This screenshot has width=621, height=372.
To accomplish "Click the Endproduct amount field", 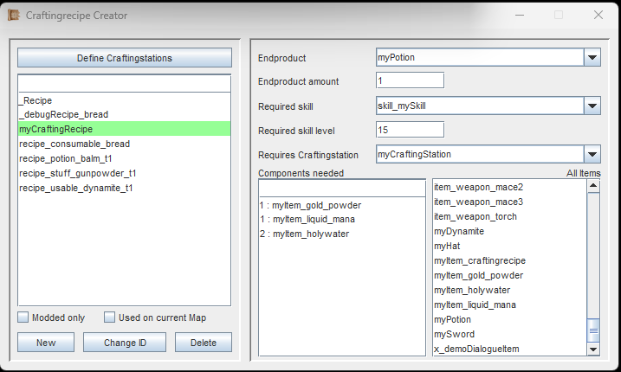I will (x=410, y=80).
